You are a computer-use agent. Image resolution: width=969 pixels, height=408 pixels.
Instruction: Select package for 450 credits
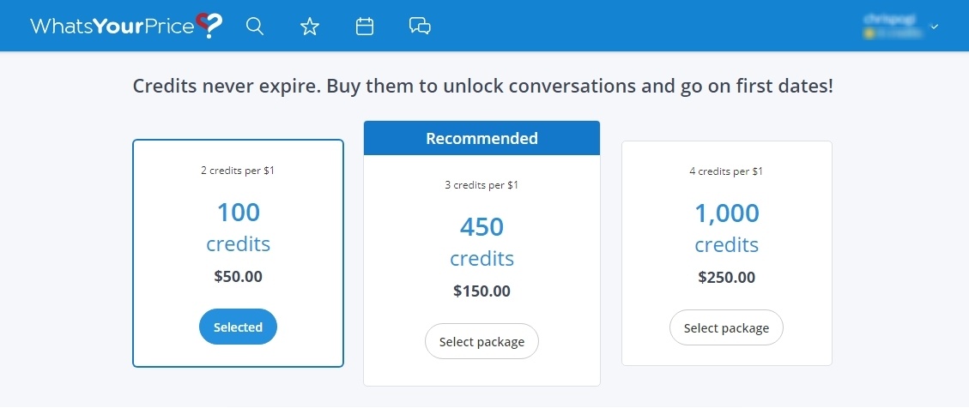coord(481,341)
